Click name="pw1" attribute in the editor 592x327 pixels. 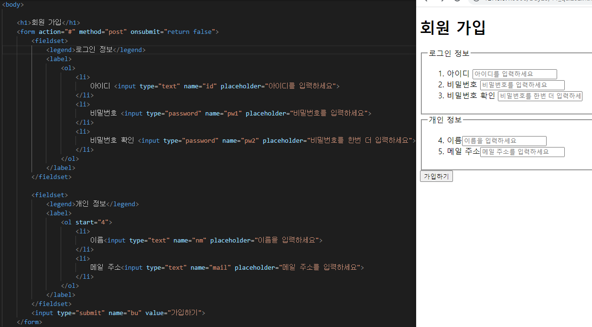coord(223,113)
